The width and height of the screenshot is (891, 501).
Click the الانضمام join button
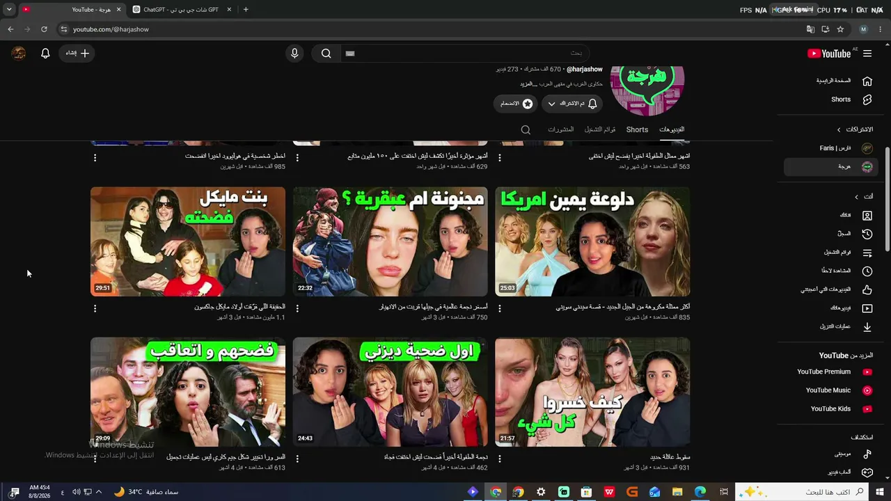coord(516,104)
